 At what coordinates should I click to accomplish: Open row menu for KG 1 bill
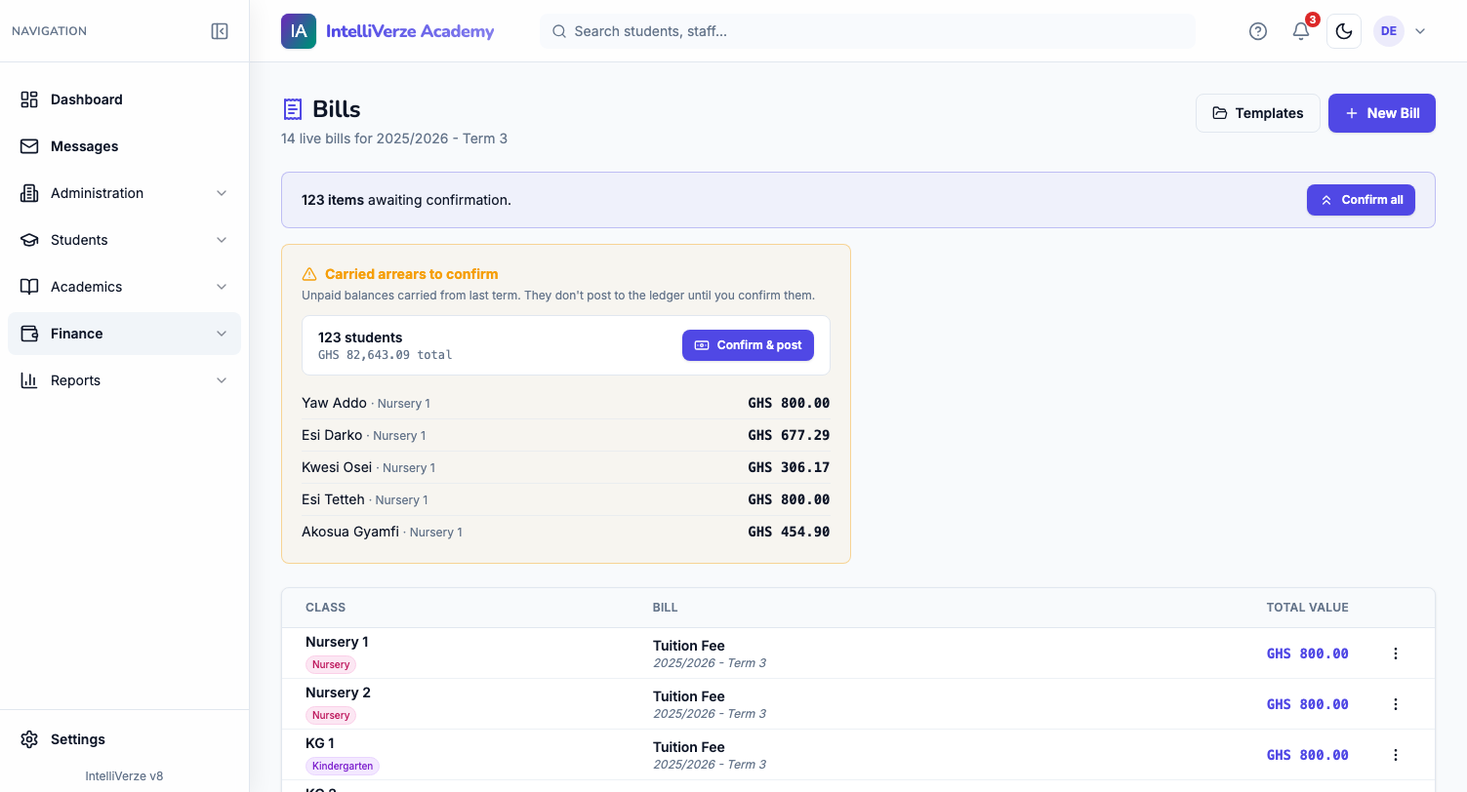pos(1395,755)
